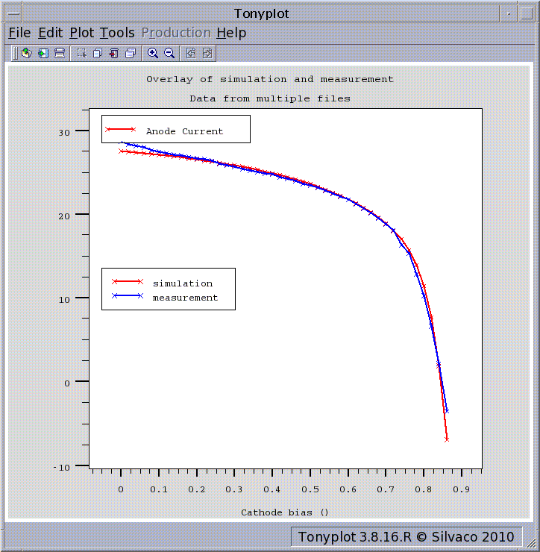Viewport: 540px width, 552px height.
Task: Click the toolbar drag handle grip
Action: click(15, 53)
